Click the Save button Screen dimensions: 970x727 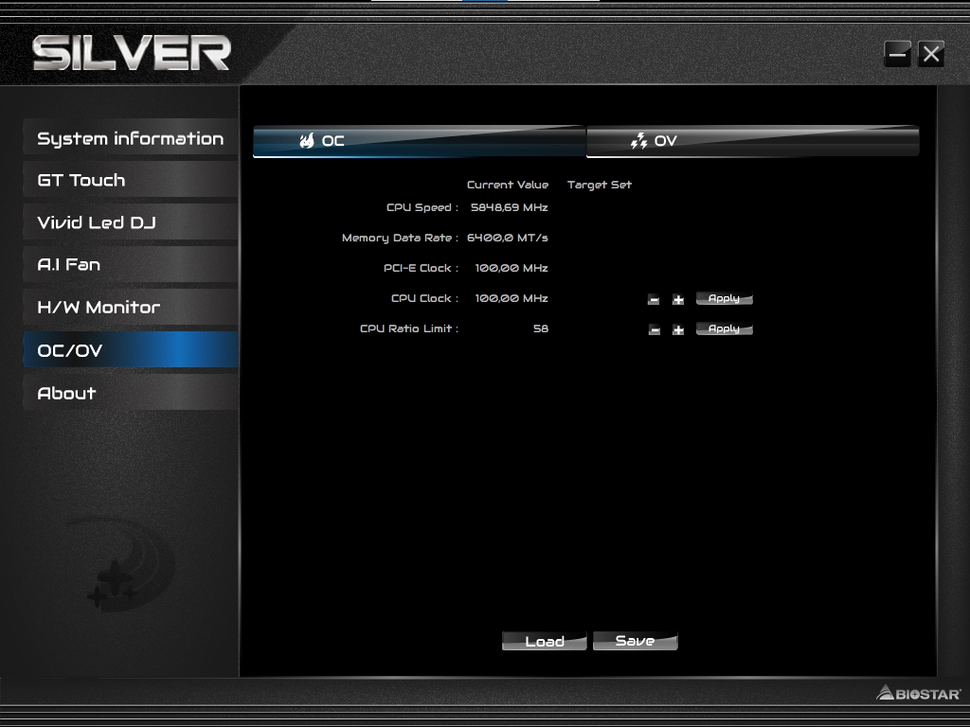636,641
